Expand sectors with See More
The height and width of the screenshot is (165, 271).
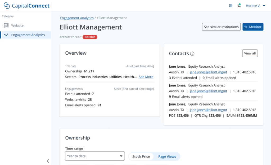[146, 77]
